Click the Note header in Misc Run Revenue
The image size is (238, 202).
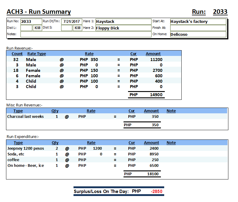pos(171,111)
